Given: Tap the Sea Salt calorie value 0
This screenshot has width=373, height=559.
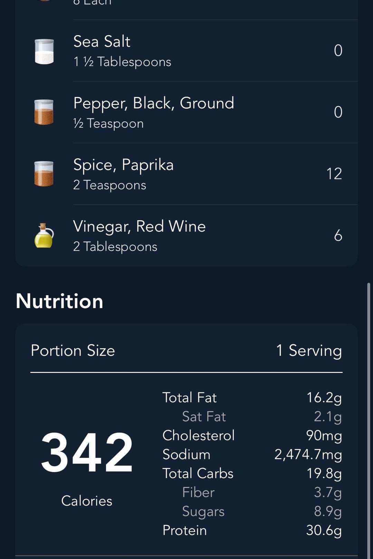Looking at the screenshot, I should pyautogui.click(x=338, y=51).
